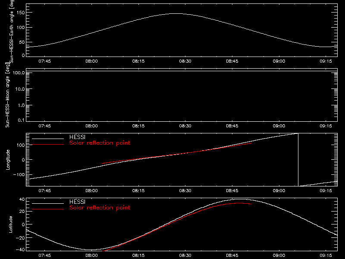Click the '-100' tick on Longitude axis
The height and width of the screenshot is (259, 345).
point(19,175)
